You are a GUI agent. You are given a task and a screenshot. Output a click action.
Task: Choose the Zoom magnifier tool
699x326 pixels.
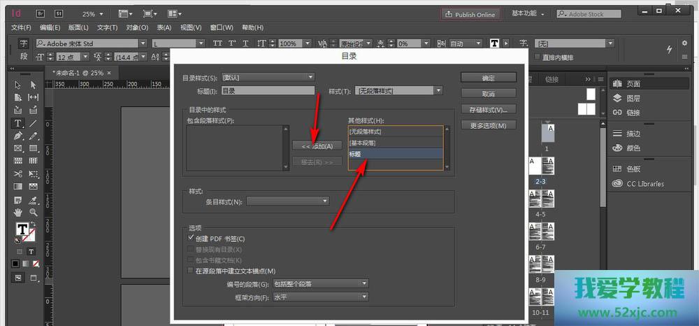33,212
